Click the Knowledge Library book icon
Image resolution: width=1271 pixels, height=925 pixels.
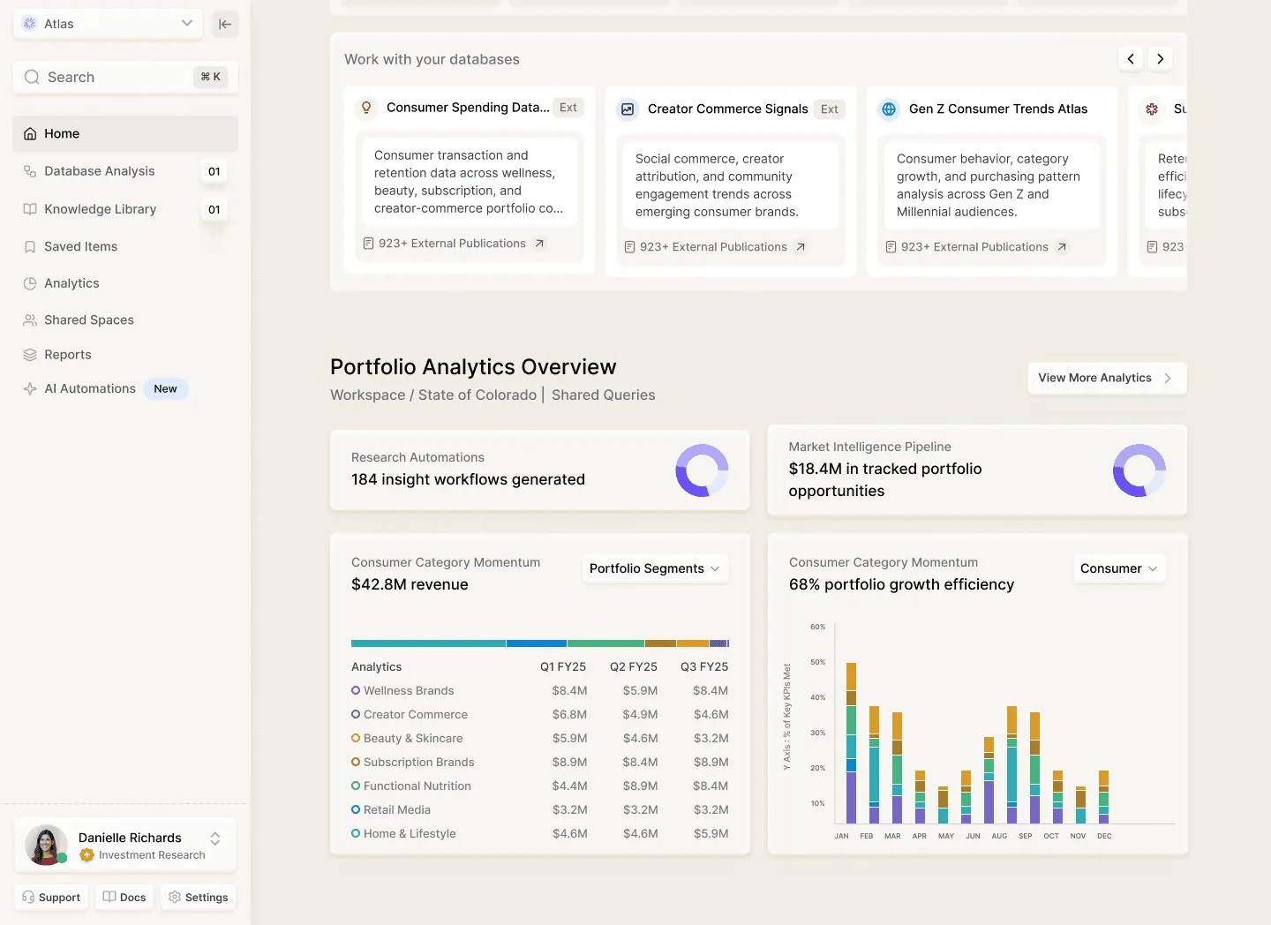tap(30, 209)
